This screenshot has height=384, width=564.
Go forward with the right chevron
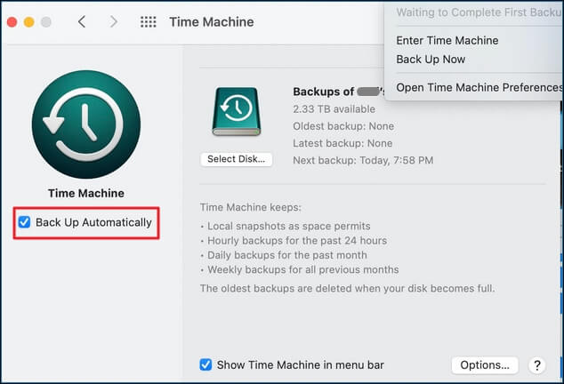[113, 22]
